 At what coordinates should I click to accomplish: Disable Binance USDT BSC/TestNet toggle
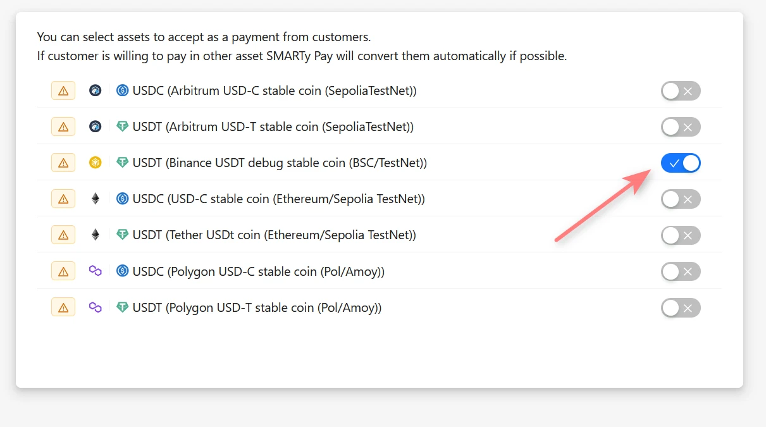tap(681, 163)
